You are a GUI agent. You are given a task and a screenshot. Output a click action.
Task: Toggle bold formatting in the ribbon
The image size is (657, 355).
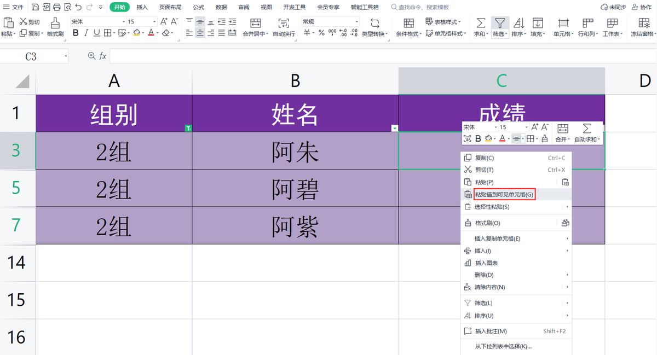coord(76,32)
